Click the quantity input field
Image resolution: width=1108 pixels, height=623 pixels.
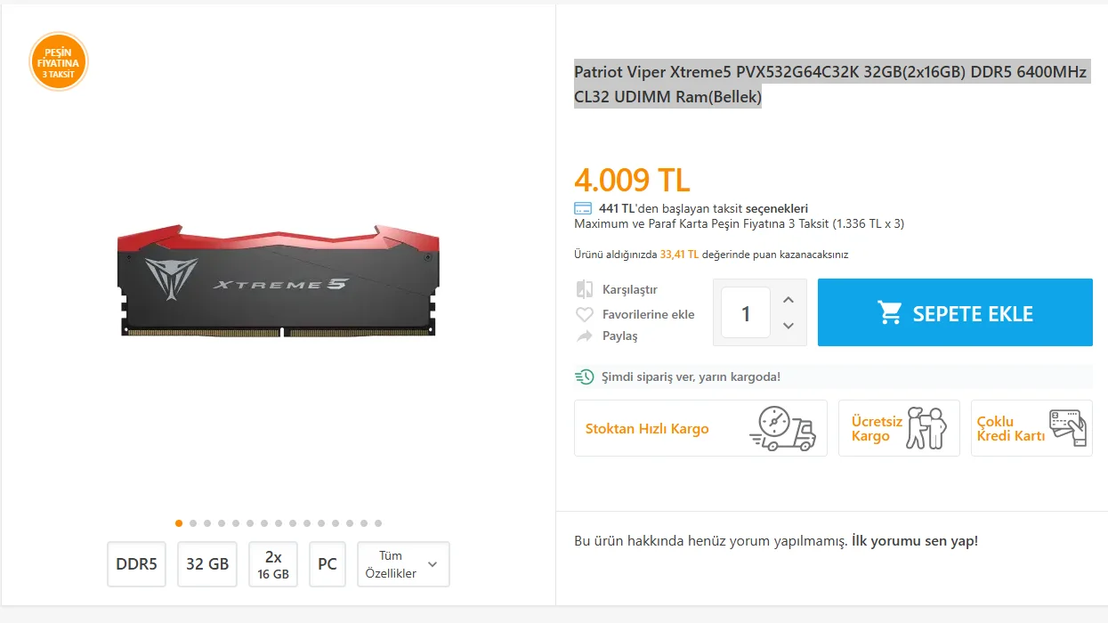pos(746,313)
